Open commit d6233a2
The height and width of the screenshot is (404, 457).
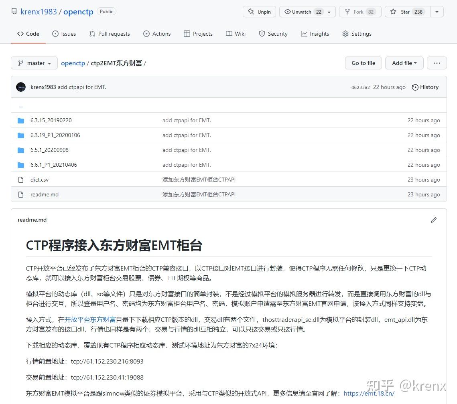(x=360, y=87)
